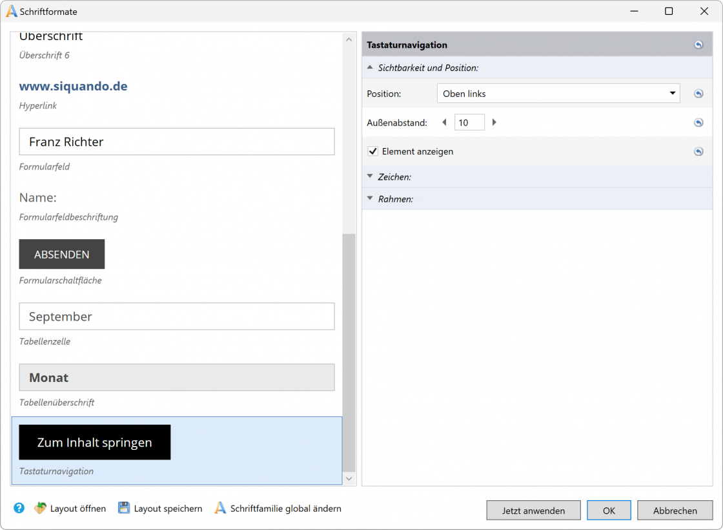723x530 pixels.
Task: Click the Außenabstand number field
Action: [x=469, y=122]
